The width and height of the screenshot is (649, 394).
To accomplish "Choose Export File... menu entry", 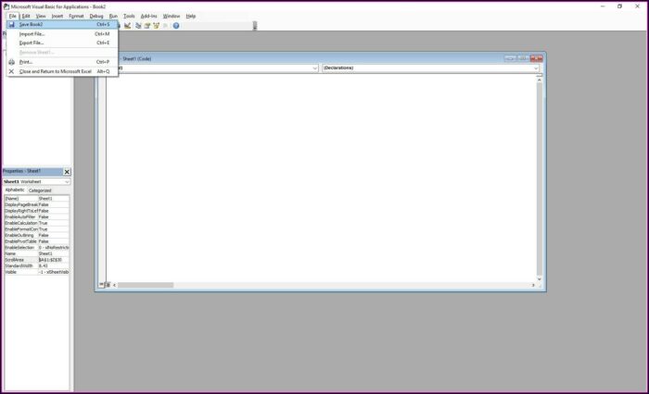I will [62, 43].
